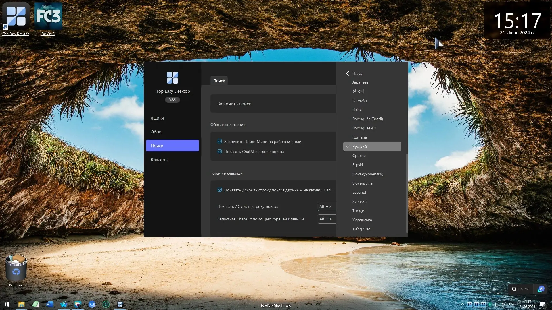
Task: Open the Recycle Bin (Корзина) icon
Action: 16,268
